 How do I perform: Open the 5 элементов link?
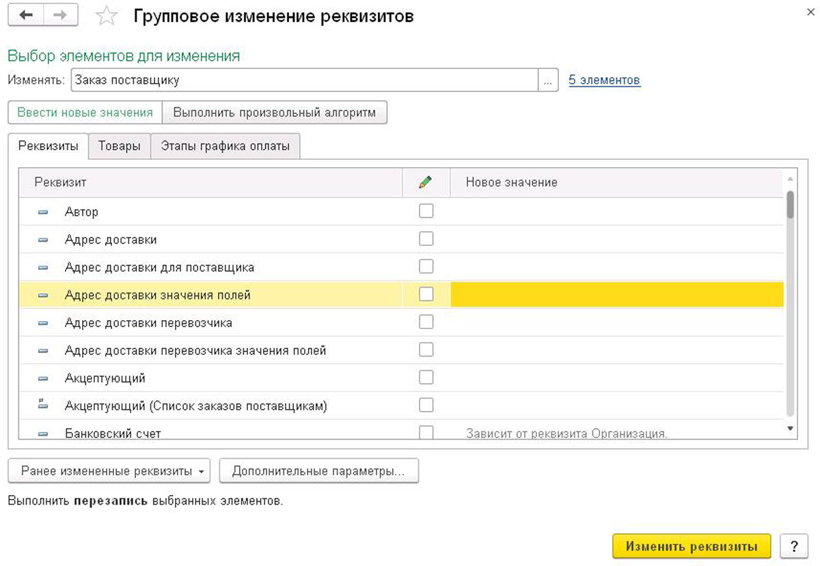604,81
